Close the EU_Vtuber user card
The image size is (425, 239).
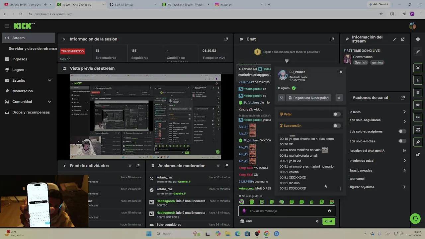point(341,72)
